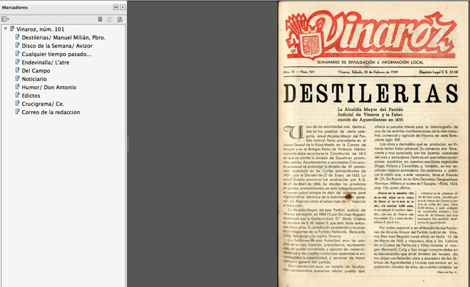The width and height of the screenshot is (470, 287).
Task: Click the page icon beside Noticiario
Action: [x=17, y=78]
